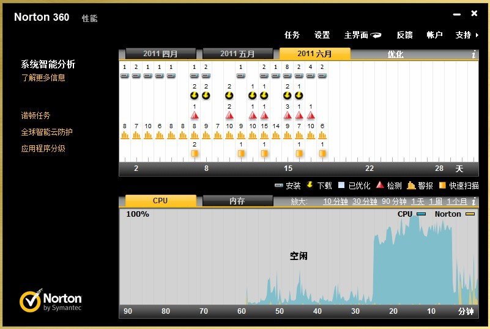Select the quick scan icon on June 11

point(240,153)
